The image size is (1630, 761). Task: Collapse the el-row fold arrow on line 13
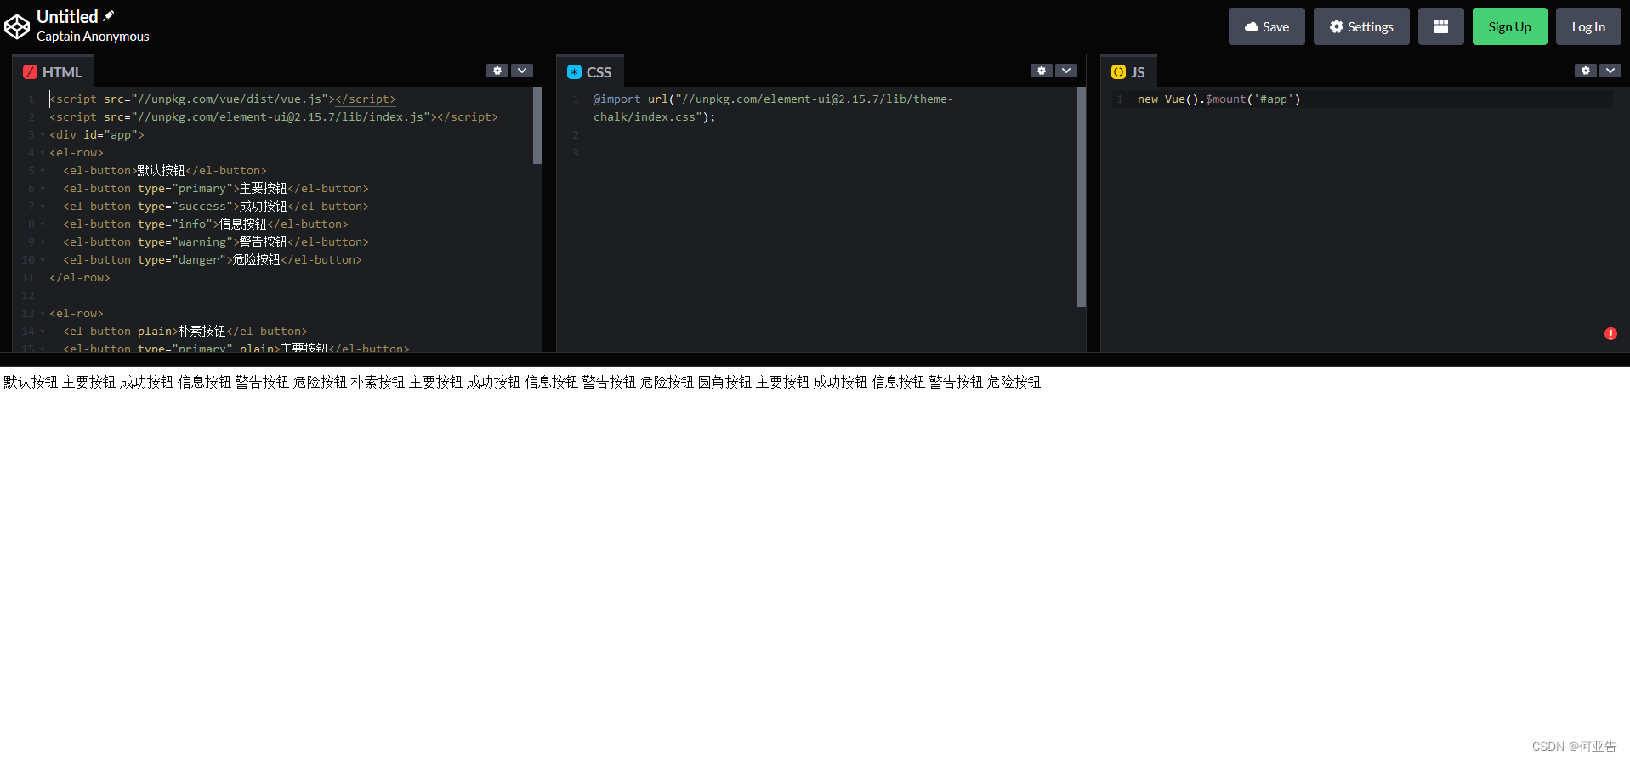42,314
